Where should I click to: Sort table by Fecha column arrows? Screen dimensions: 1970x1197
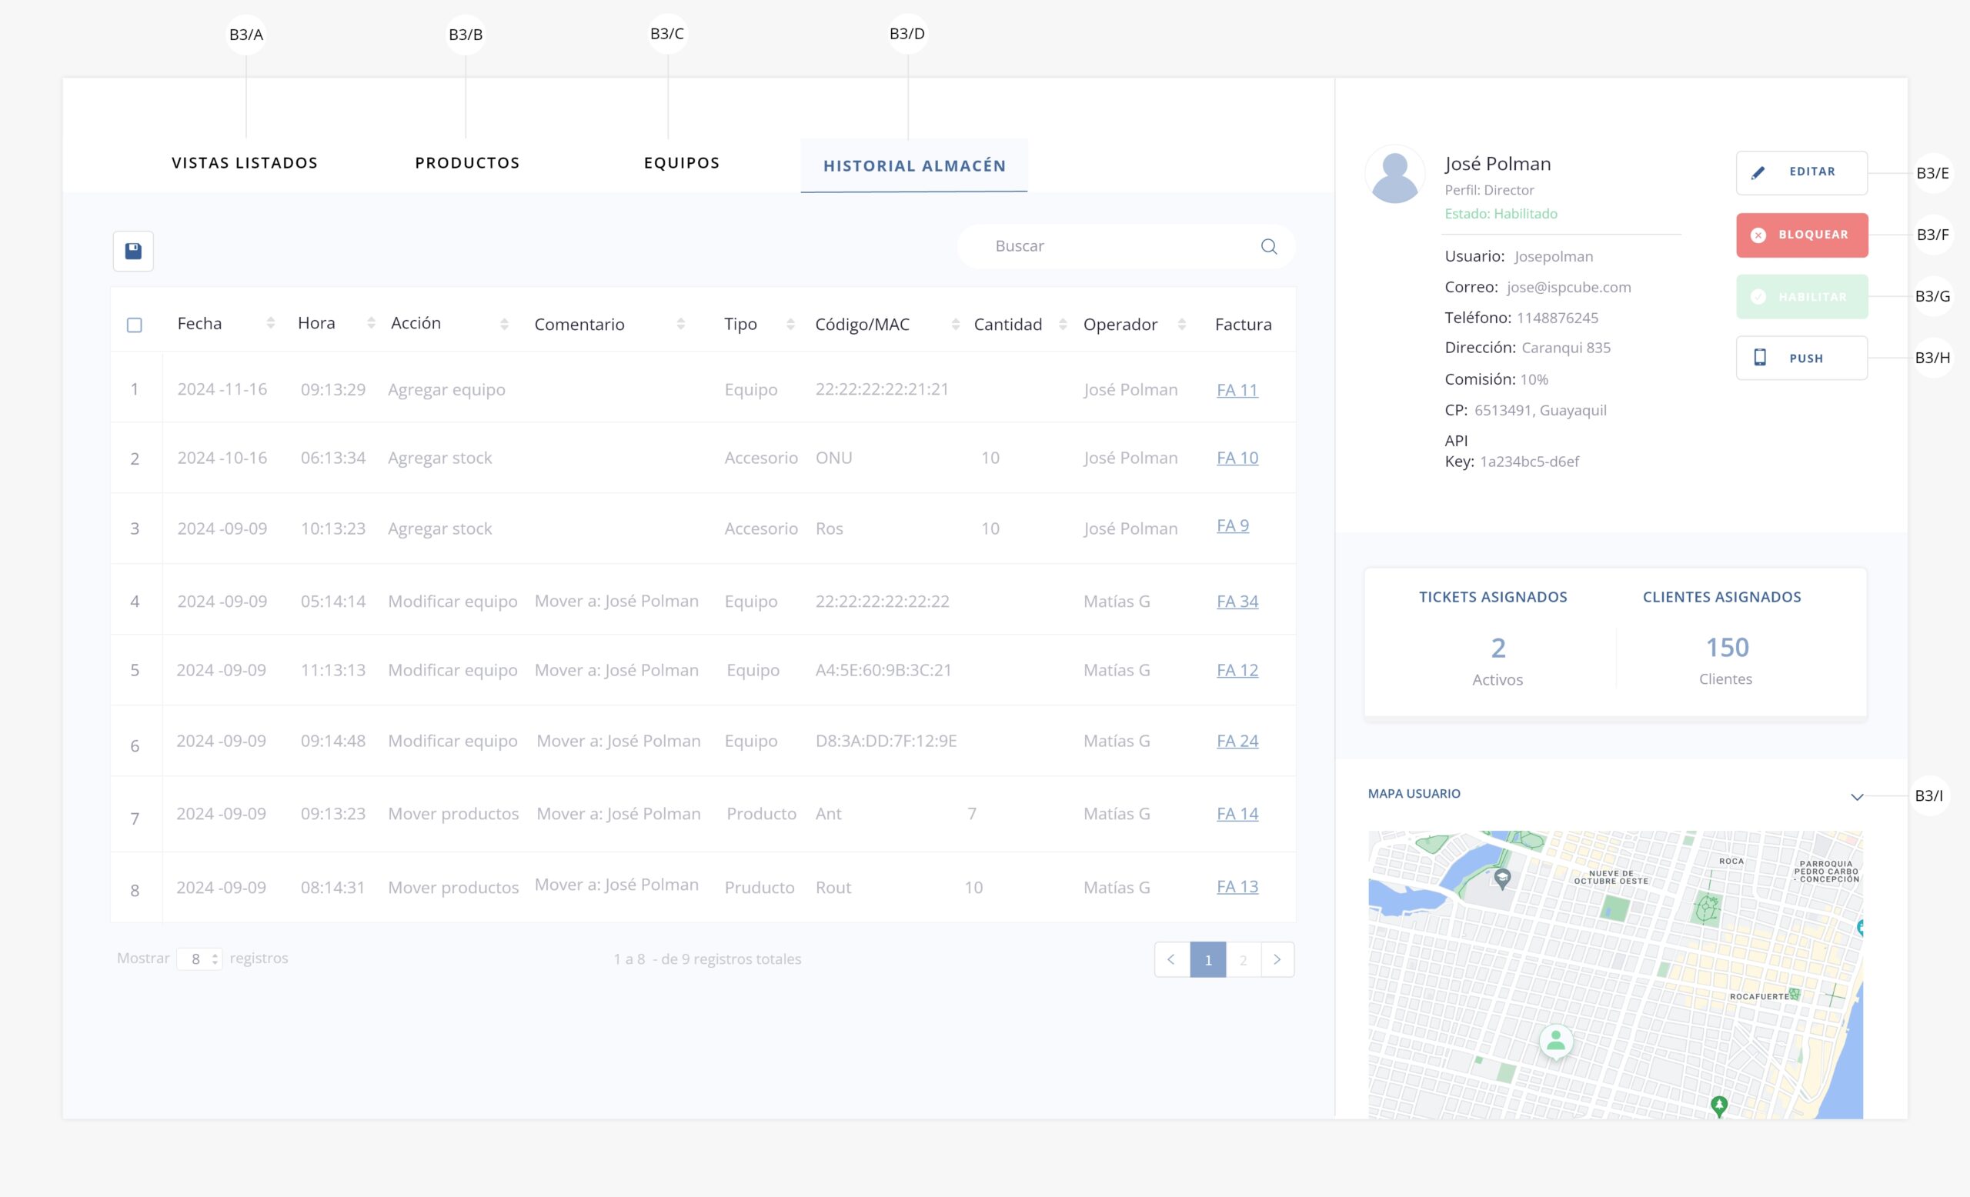point(270,323)
